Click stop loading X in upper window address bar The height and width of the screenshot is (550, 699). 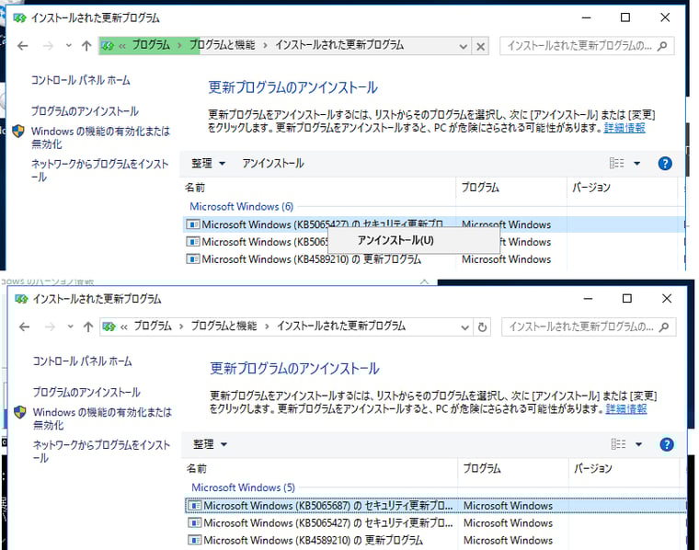(x=480, y=46)
